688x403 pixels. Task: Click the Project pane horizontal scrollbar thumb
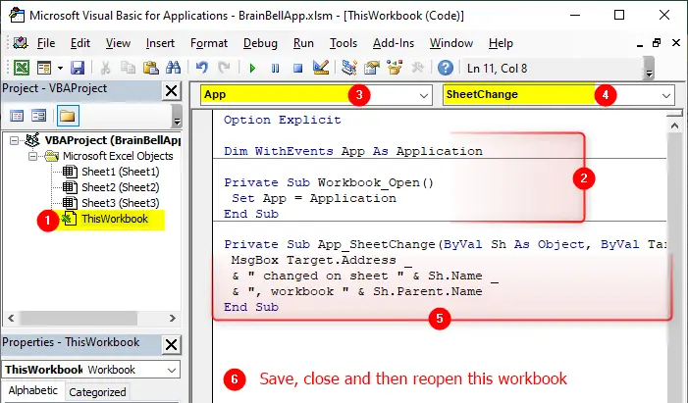point(79,319)
